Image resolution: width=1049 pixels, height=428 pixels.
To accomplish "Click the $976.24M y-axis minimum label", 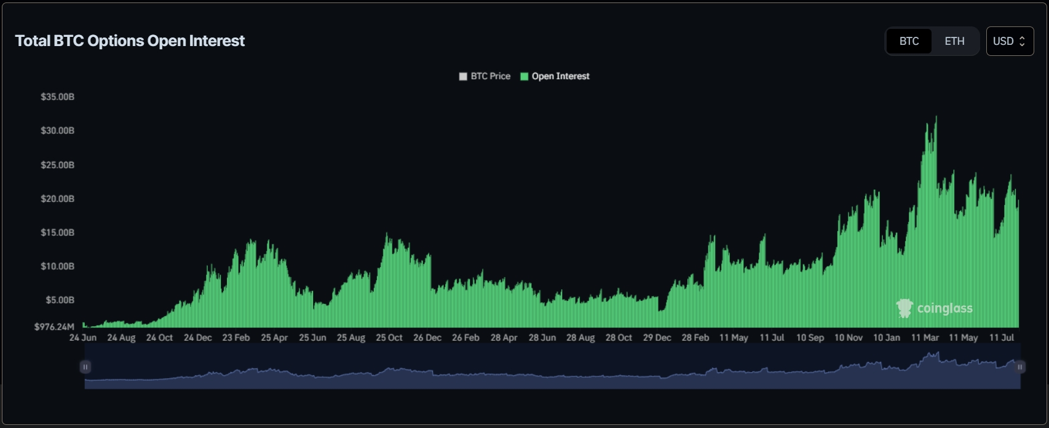I will pos(54,327).
